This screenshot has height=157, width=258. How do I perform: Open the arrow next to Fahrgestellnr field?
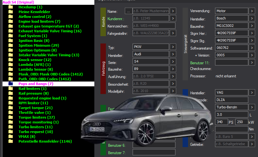173,33
